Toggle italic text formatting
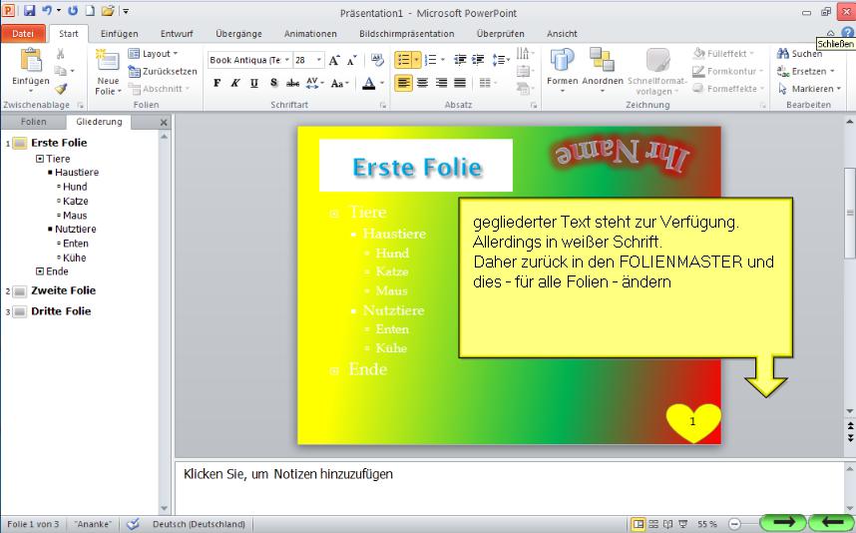The width and height of the screenshot is (856, 533). coord(236,84)
